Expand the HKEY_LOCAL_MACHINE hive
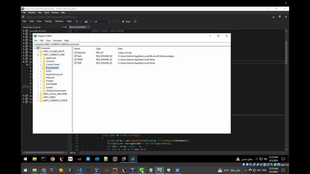This screenshot has height=174, width=310. [x=38, y=94]
